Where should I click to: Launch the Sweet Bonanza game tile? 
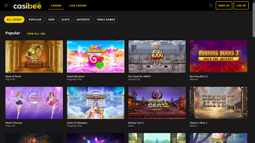(95, 57)
